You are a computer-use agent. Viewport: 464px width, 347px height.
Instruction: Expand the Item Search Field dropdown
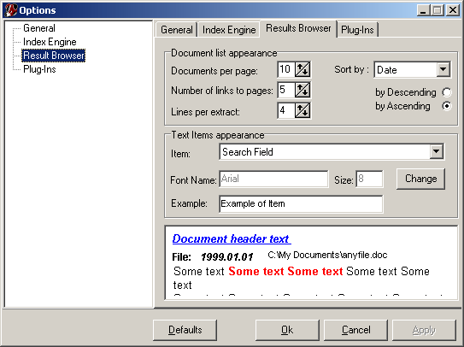tap(436, 151)
